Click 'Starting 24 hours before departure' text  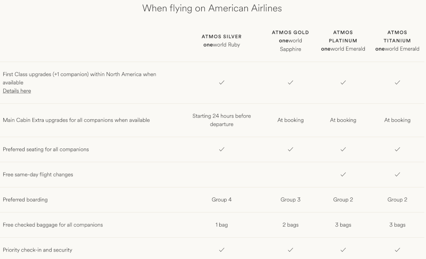tap(222, 120)
